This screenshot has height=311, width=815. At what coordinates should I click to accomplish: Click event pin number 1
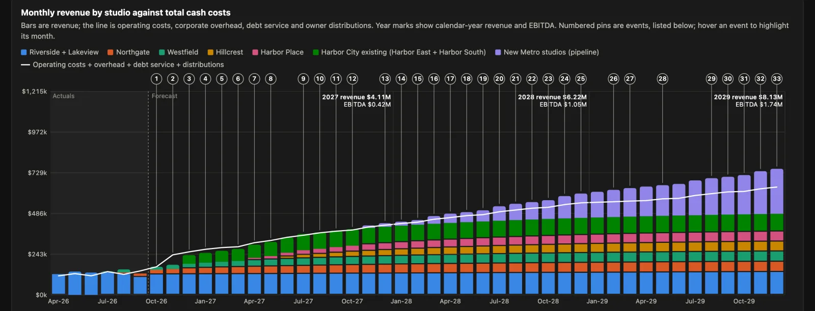coord(156,79)
